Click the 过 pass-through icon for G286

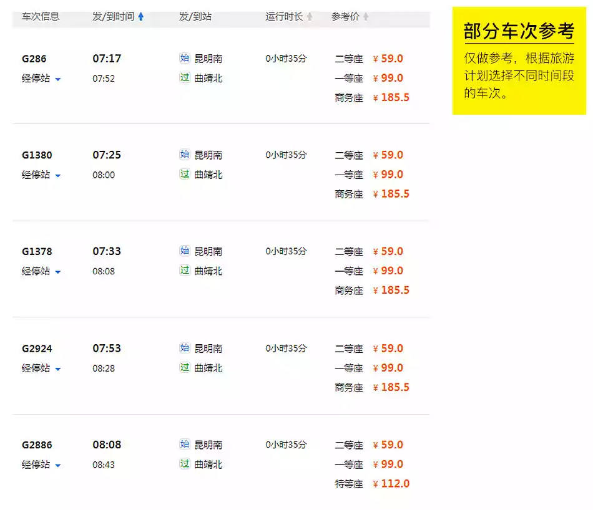coord(184,78)
